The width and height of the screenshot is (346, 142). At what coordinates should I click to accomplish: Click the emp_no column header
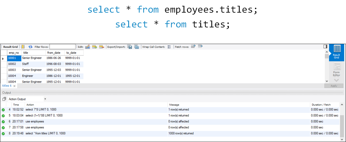click(14, 53)
